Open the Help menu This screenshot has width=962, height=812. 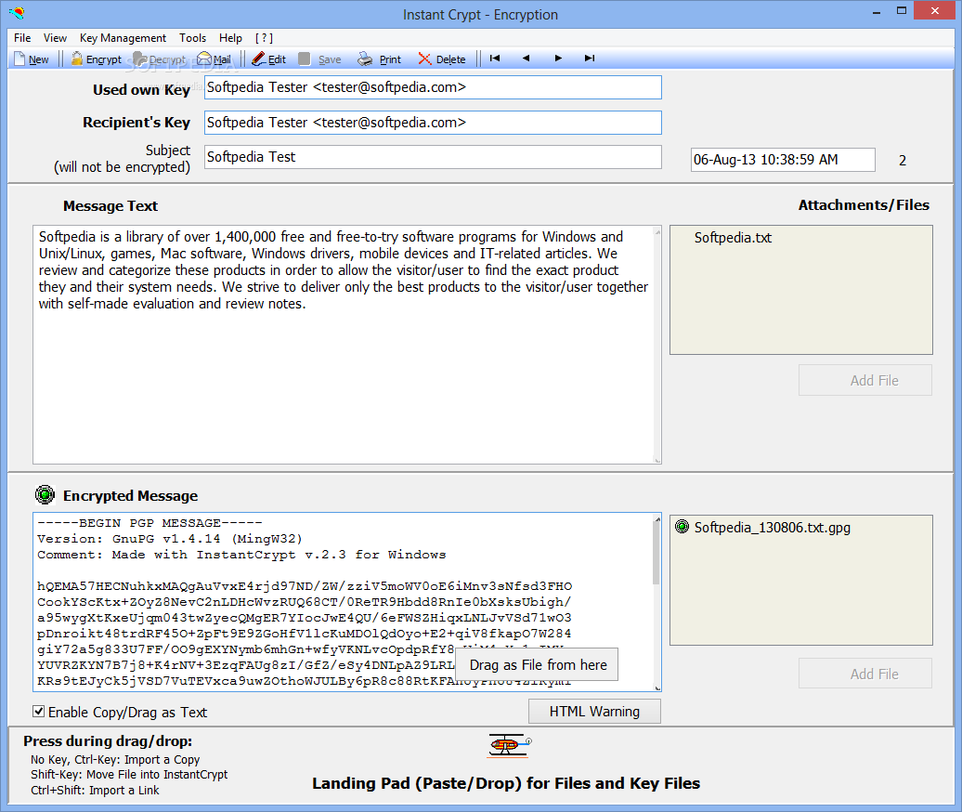click(x=230, y=38)
